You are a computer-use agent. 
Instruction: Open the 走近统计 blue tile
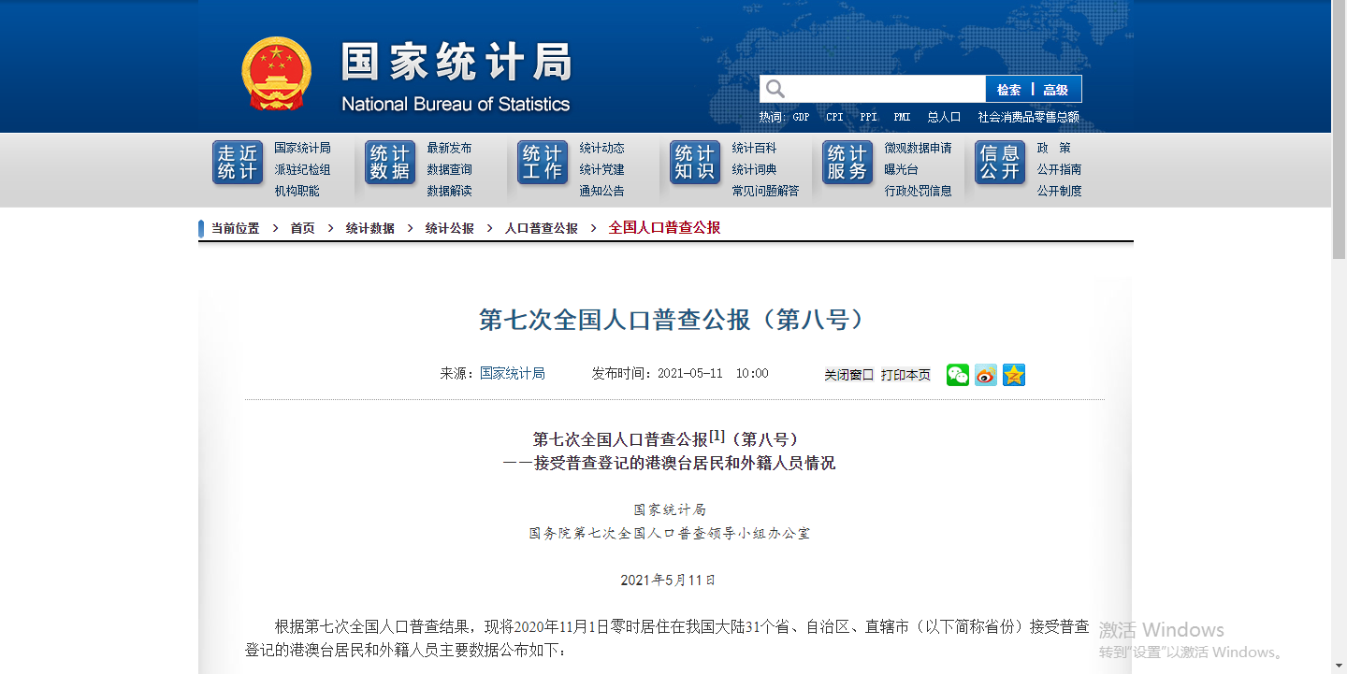point(238,163)
